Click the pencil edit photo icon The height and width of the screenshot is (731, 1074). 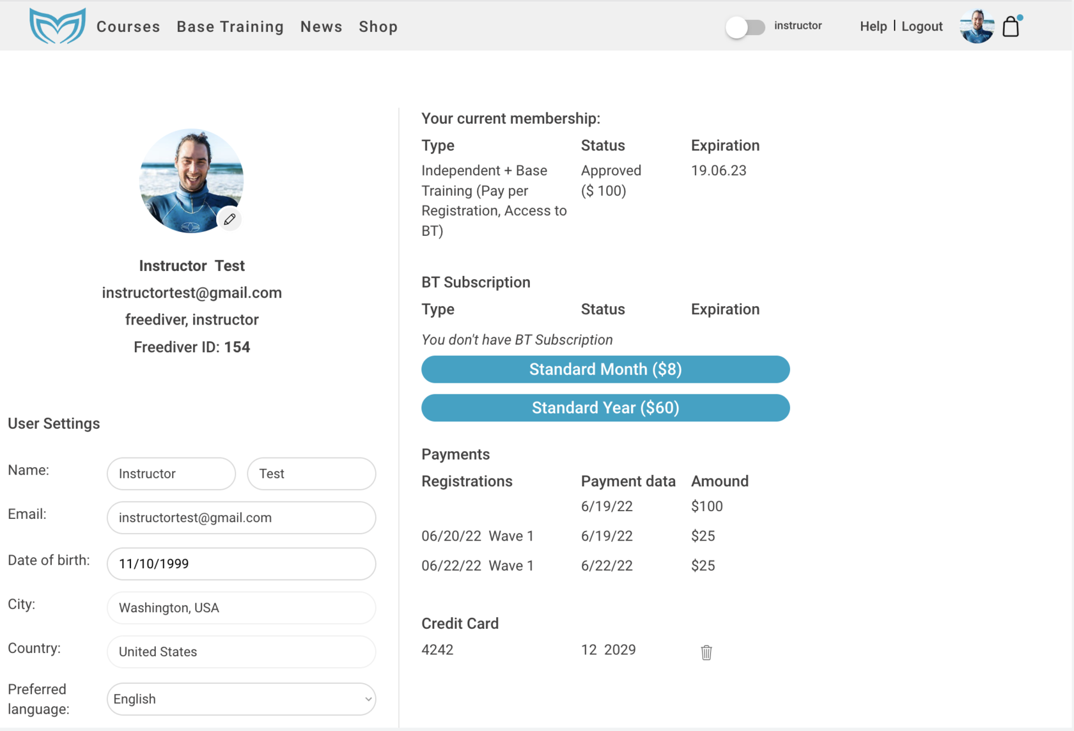[x=230, y=219]
